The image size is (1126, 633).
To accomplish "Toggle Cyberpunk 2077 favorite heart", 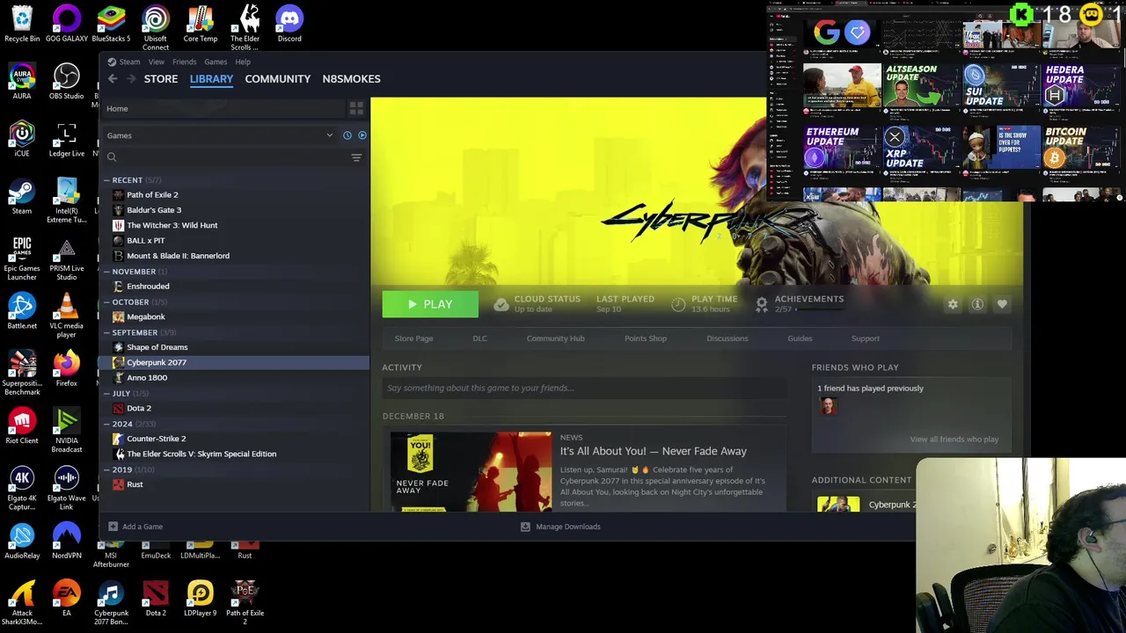I will 1002,304.
